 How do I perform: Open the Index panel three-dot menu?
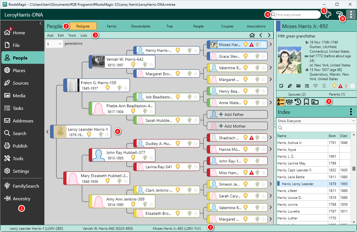point(351,112)
